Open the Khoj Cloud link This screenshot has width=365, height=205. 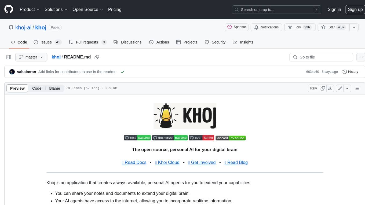click(167, 162)
